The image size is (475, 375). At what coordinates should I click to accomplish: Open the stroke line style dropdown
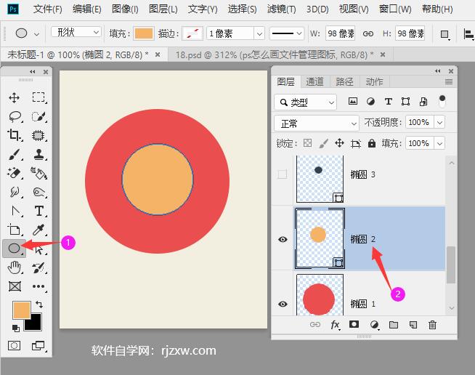287,33
